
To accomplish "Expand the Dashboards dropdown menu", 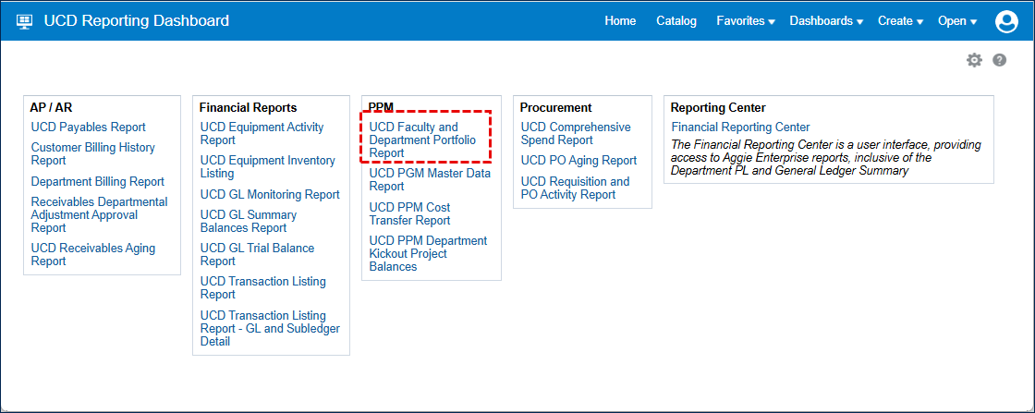I will [825, 21].
